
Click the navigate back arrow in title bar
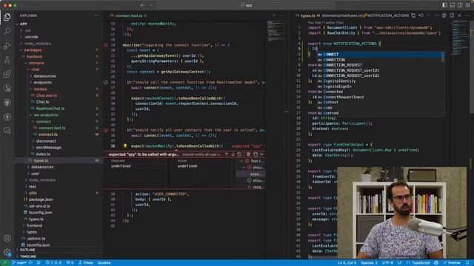point(142,5)
